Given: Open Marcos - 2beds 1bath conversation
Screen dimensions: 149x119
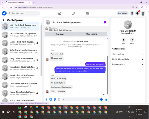Looking at the screenshot, I should tap(20, 100).
